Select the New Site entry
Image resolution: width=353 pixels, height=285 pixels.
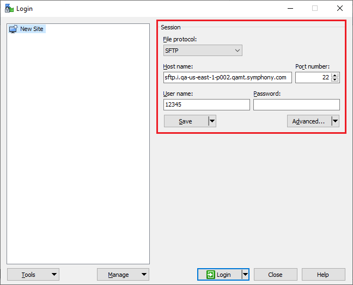(x=27, y=29)
